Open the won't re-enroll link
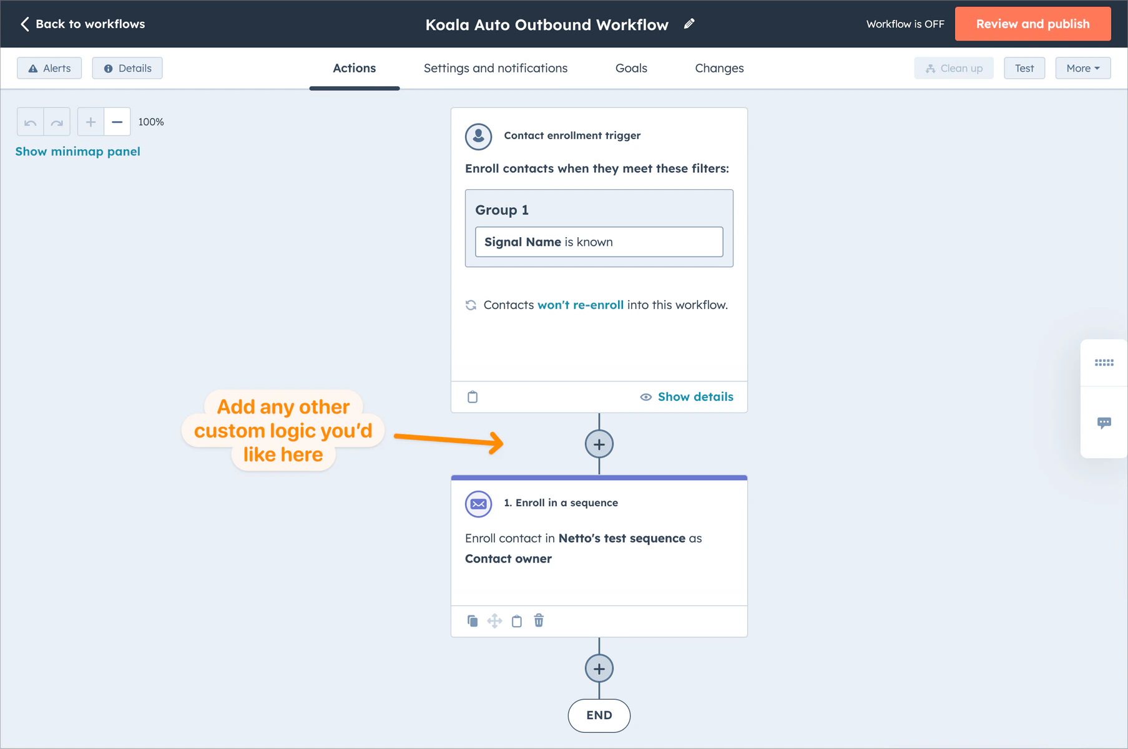This screenshot has height=749, width=1128. [x=581, y=305]
